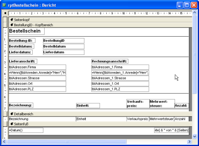Click the vertical scrollbar thumb
Image resolution: width=199 pixels, height=146 pixels.
coord(195,55)
